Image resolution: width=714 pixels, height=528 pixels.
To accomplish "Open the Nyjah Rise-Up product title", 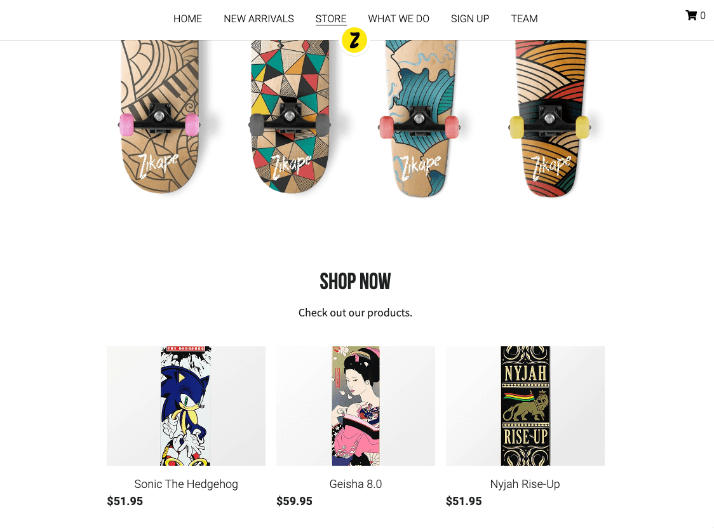I will click(x=525, y=484).
